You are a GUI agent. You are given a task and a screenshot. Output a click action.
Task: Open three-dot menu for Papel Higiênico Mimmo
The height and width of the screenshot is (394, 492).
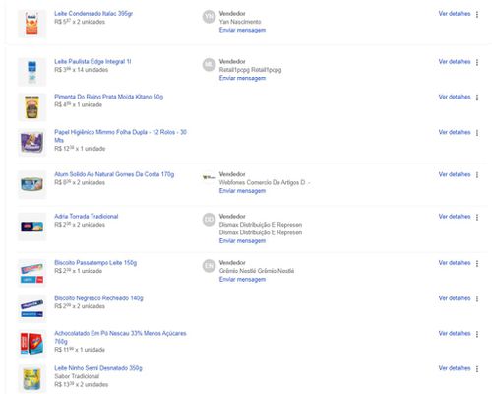477,133
